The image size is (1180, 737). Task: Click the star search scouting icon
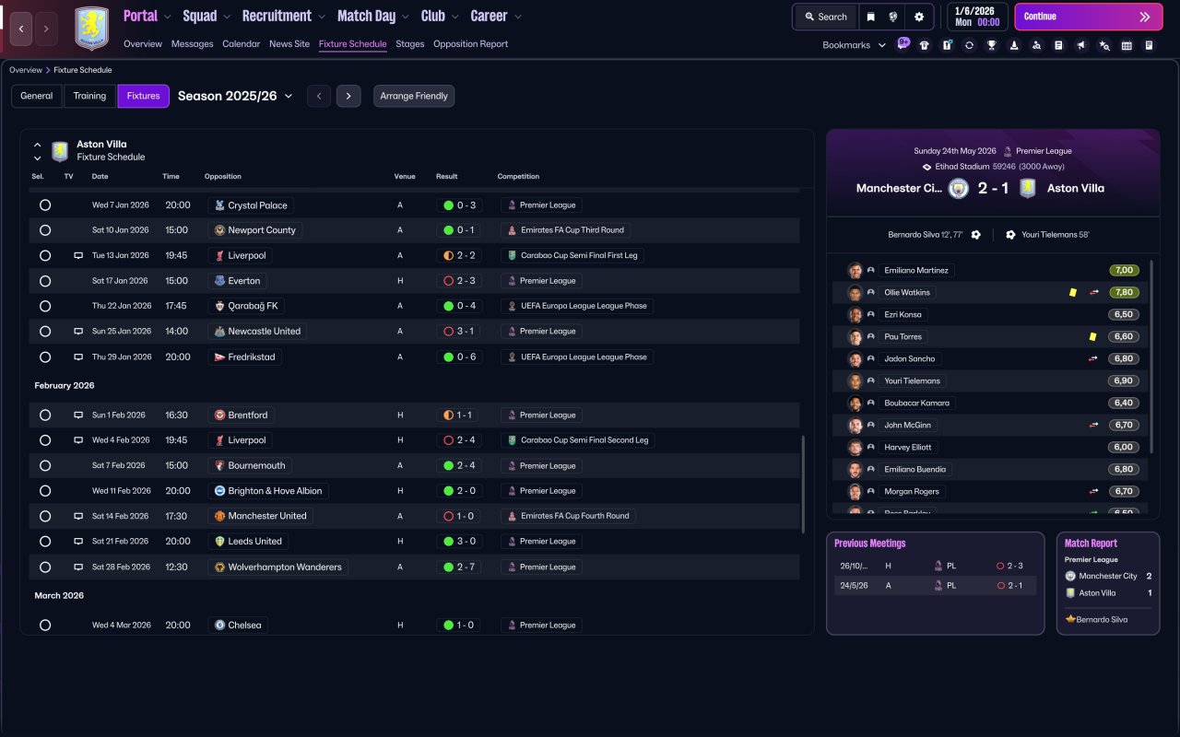tap(1103, 45)
